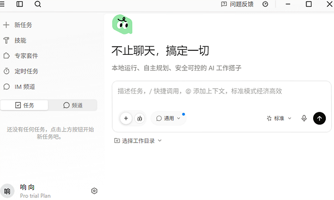Maximize the application window

[309, 4]
